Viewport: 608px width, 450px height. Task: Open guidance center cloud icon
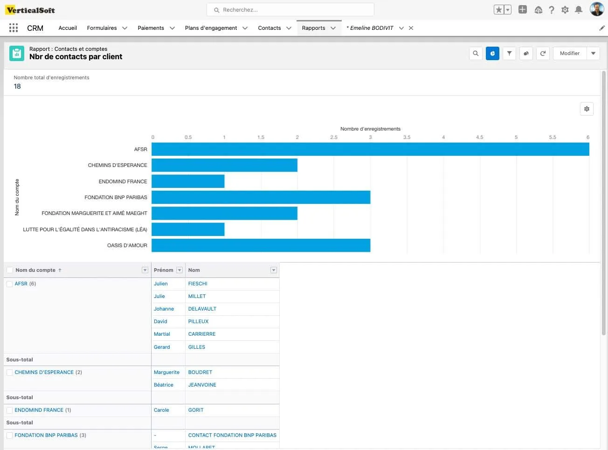click(538, 10)
